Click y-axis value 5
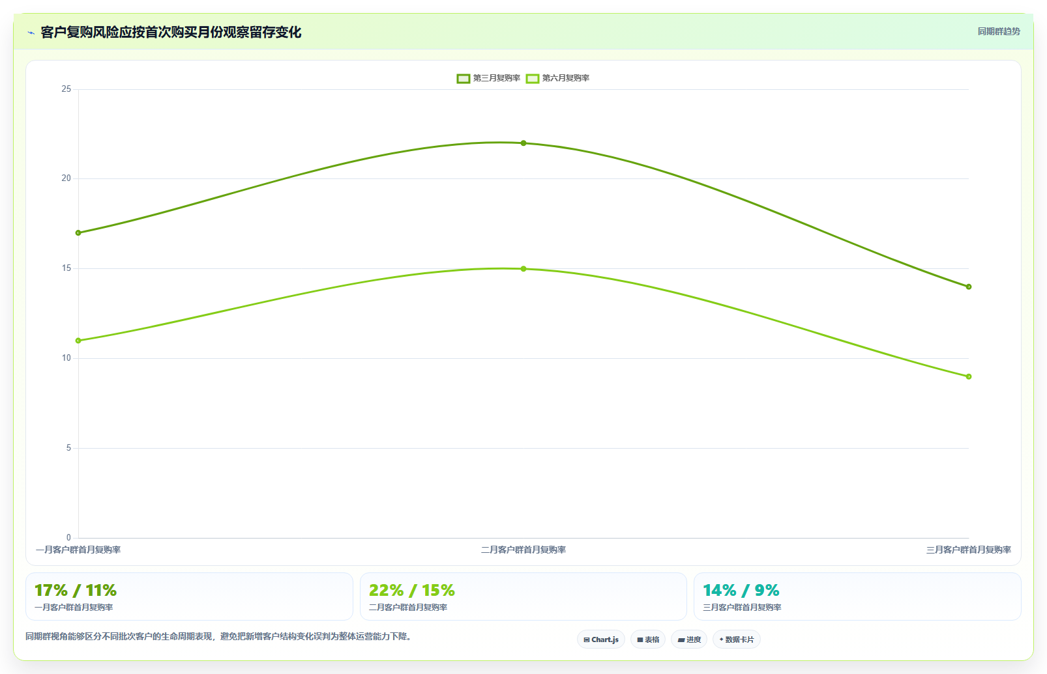The height and width of the screenshot is (674, 1047). click(68, 448)
